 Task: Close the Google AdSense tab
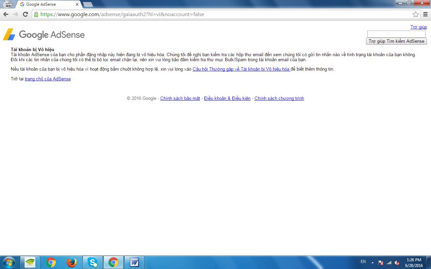[x=77, y=4]
